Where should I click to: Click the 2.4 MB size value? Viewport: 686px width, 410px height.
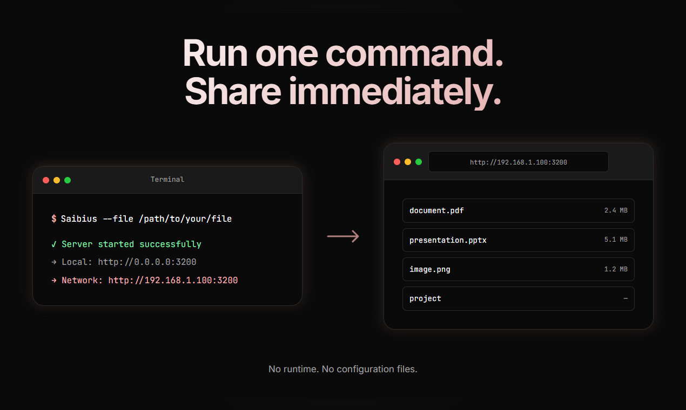coord(616,210)
